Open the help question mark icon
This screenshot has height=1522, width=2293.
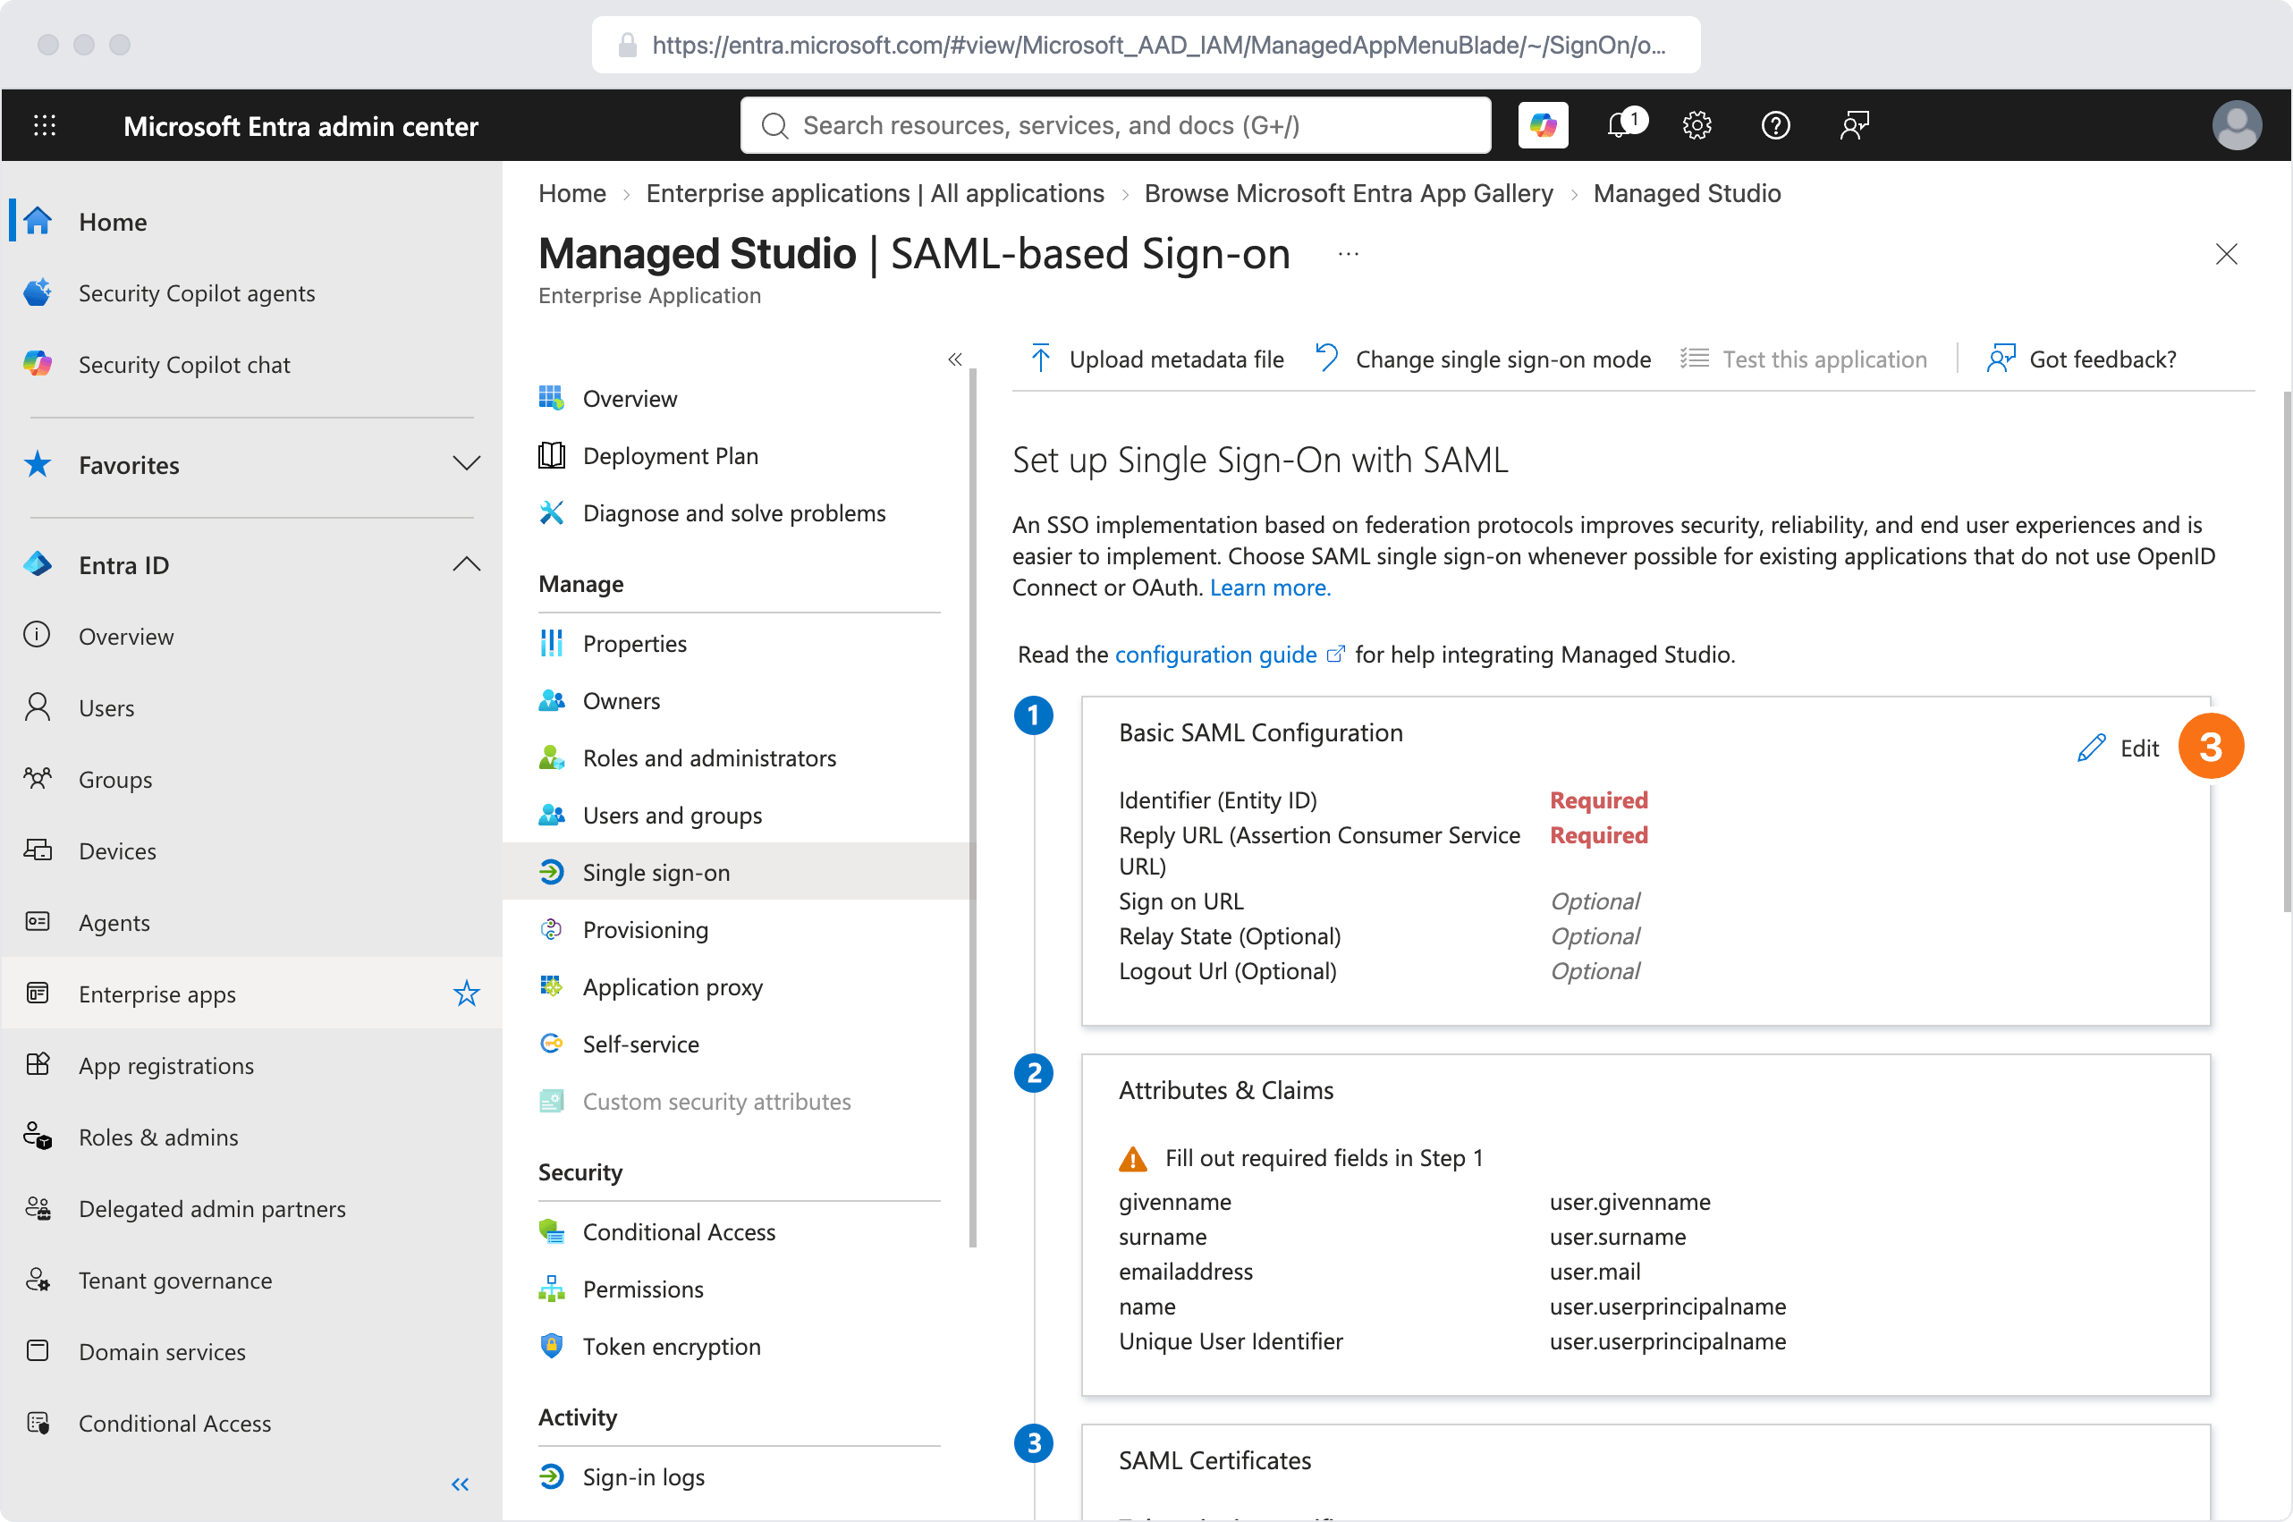tap(1775, 125)
